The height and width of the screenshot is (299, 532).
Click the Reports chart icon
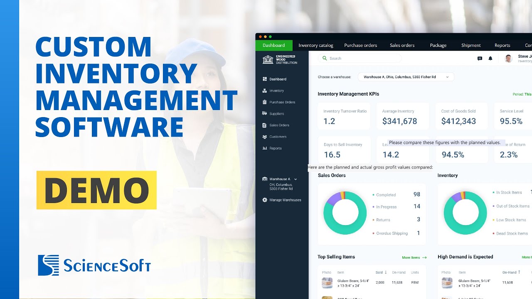[x=265, y=148]
